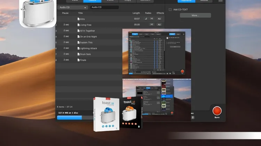Select the Finale track title
Viewport: 261px width, 146px height.
[83, 60]
